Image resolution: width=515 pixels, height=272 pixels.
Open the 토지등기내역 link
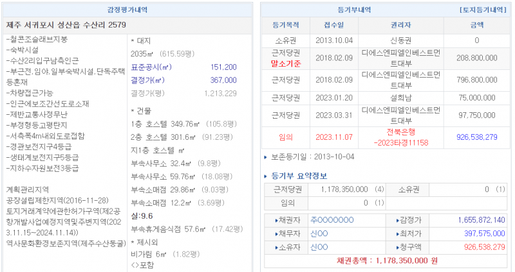[x=484, y=10]
